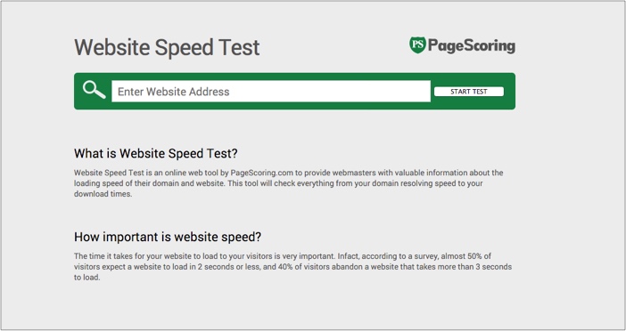The image size is (626, 331).
Task: Select the Website Speed Test page title
Action: click(167, 47)
